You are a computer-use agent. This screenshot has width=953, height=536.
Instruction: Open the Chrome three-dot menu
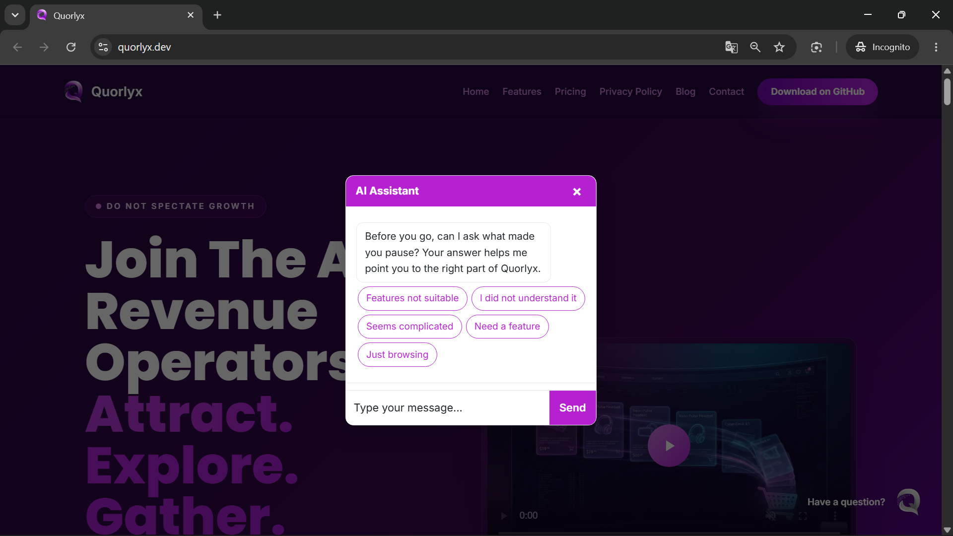click(x=936, y=47)
